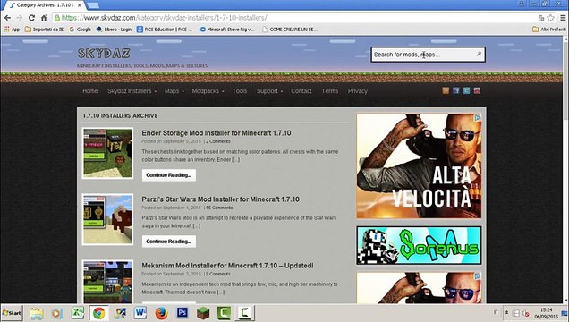Screen dimensions: 569x322
Task: Open the white Camtasia recorder taskbar icon
Action: click(244, 313)
